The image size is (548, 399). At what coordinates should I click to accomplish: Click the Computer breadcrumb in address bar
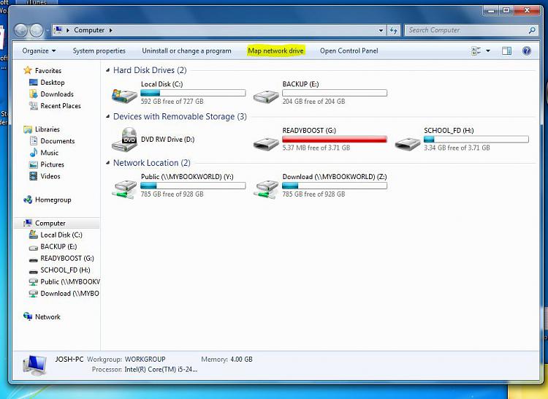(89, 30)
